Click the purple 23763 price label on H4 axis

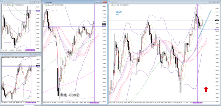point(217,30)
